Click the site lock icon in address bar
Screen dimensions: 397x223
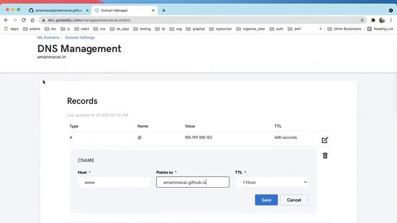[x=43, y=20]
